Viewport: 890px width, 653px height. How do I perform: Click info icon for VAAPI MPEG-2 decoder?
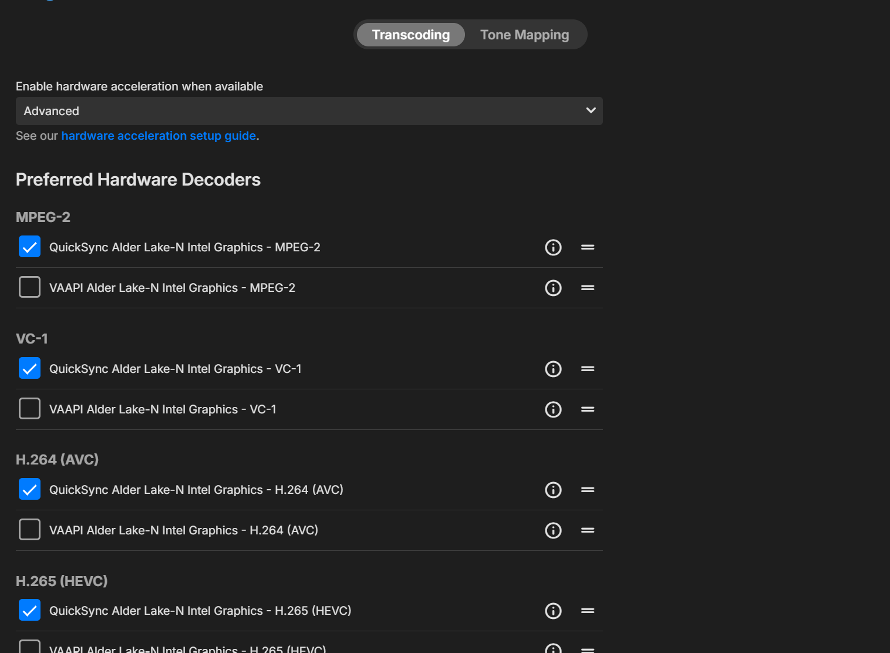pos(553,288)
